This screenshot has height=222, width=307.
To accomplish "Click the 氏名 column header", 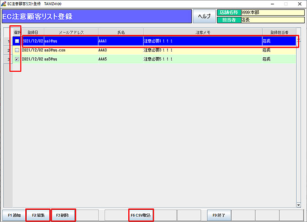I will click(121, 32).
